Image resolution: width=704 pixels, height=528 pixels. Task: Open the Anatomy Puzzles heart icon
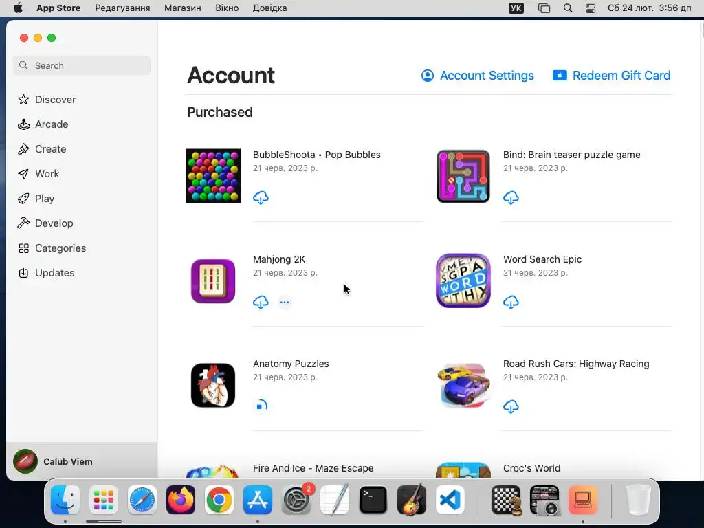213,385
